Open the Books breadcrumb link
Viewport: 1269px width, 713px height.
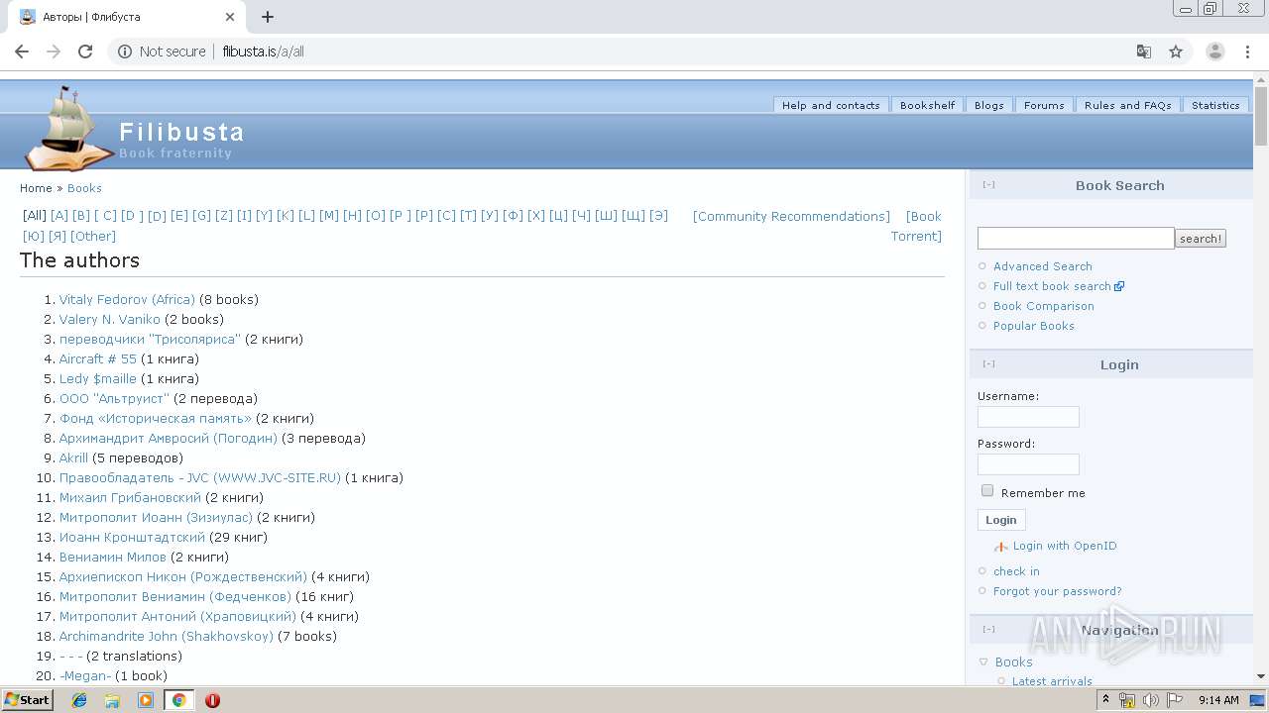(x=84, y=188)
